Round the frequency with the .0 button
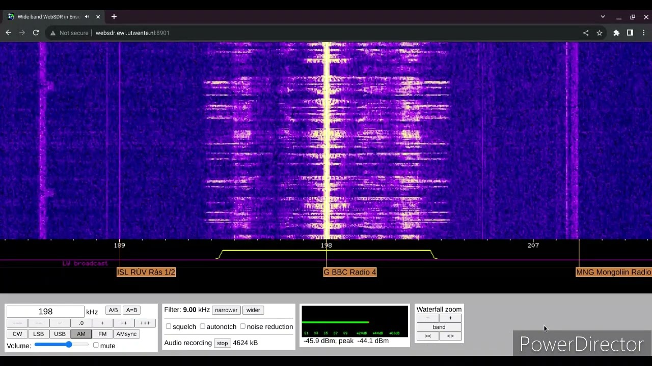 (81, 323)
